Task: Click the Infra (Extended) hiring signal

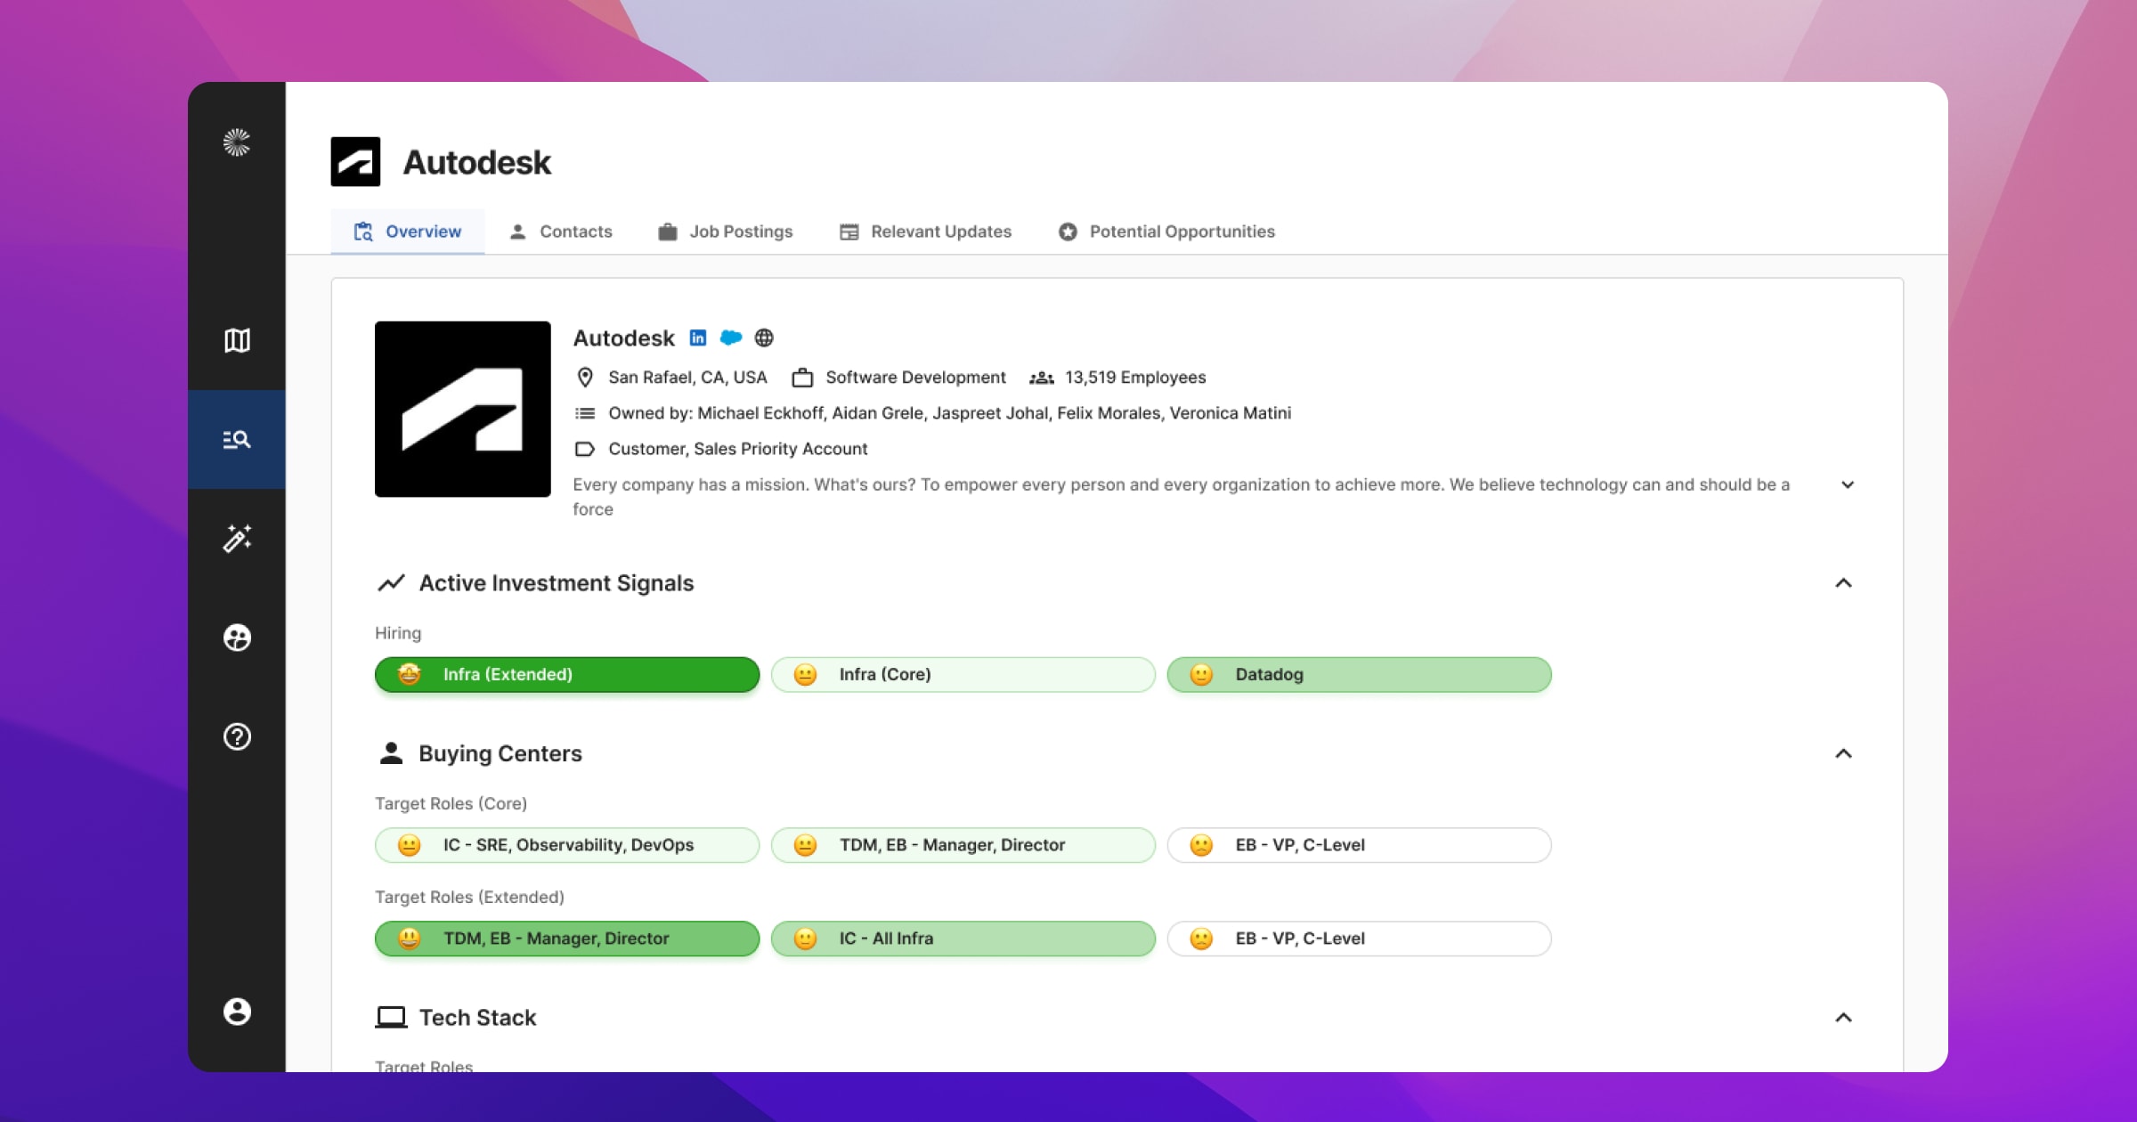Action: pos(567,675)
